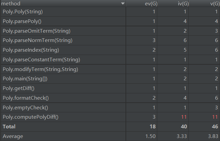Click the sort arrow in method header
This screenshot has width=220, height=141.
pyautogui.click(x=123, y=4)
